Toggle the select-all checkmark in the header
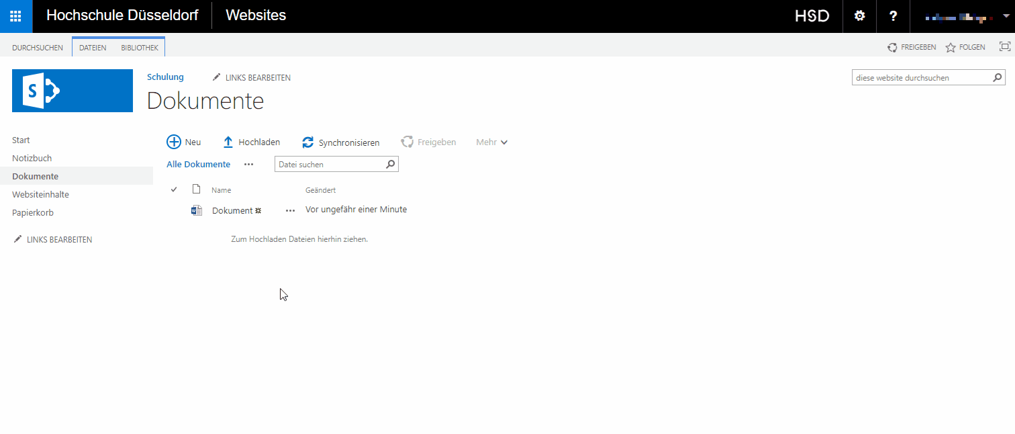 pyautogui.click(x=175, y=190)
